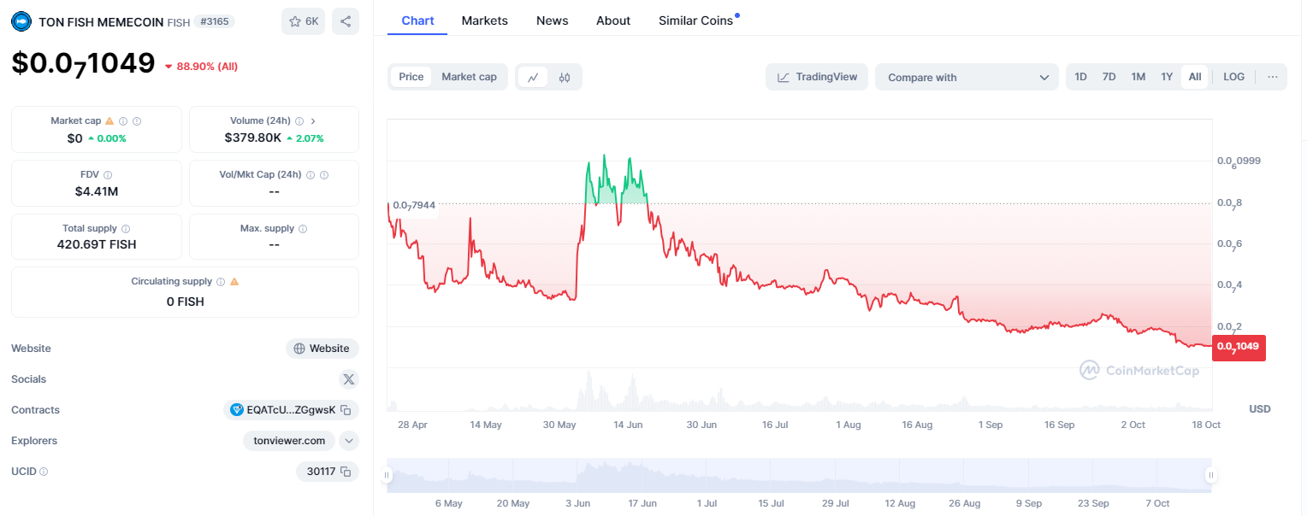Screen dimensions: 1307x516
Task: Click the right timeline range handle
Action: 1210,475
